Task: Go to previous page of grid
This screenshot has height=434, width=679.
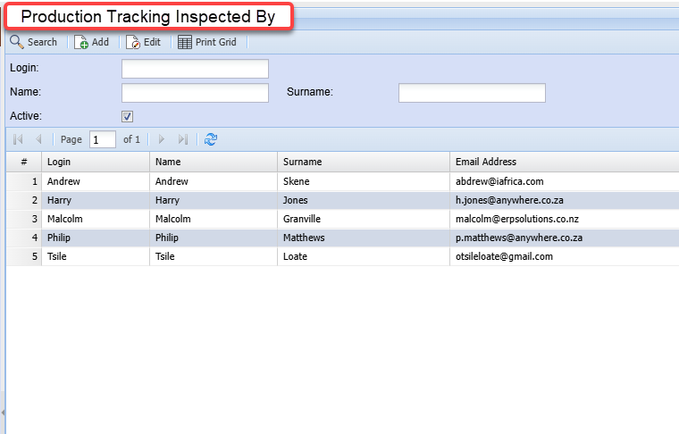Action: 38,139
